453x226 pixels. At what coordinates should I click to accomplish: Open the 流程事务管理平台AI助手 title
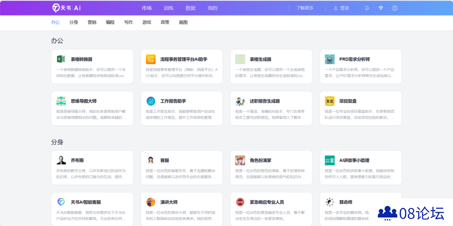coord(184,59)
